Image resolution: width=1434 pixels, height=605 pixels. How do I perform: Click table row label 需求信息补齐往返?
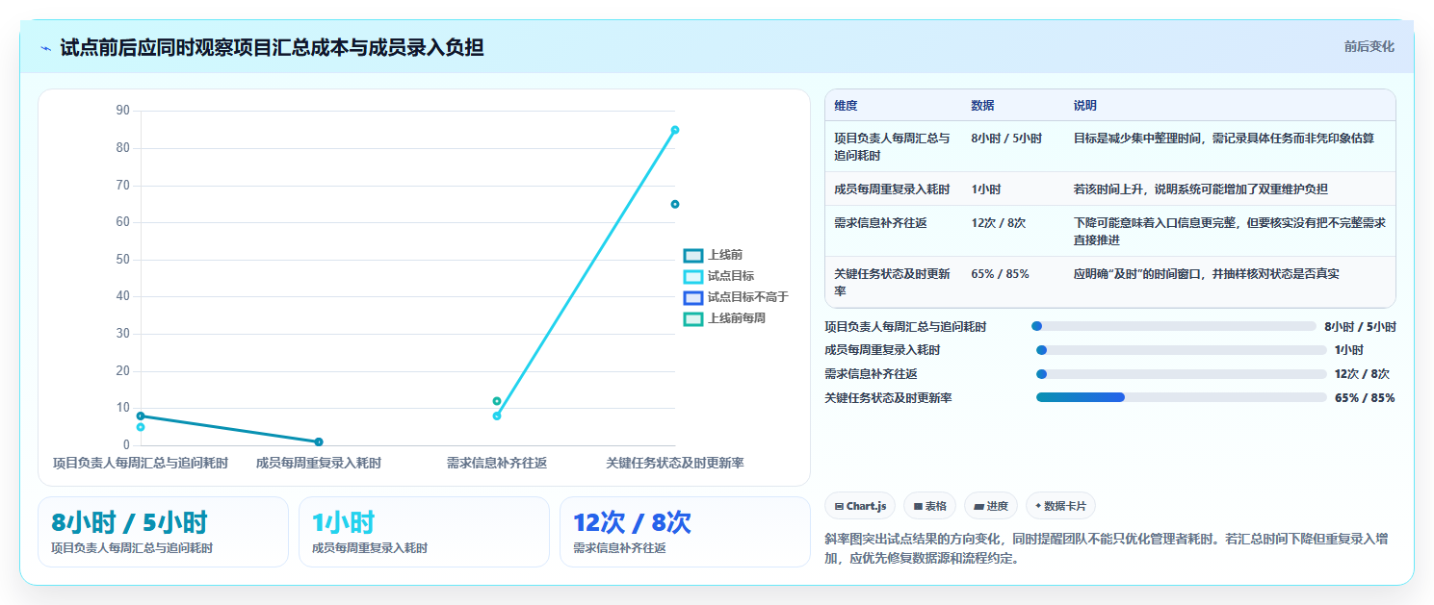coord(880,223)
